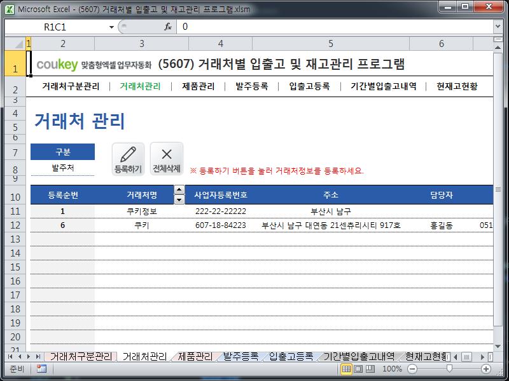Screen dimensions: 509x381
Task: Select the cell 222-22-22222
Action: [x=220, y=211]
